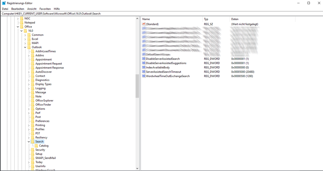Expand the Profiles key node
The width and height of the screenshot is (323, 171).
[28, 129]
